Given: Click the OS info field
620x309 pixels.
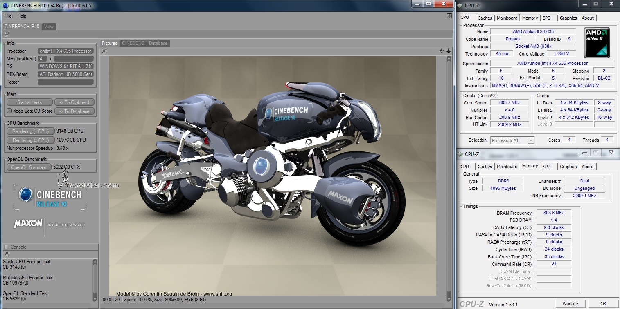Looking at the screenshot, I should tap(66, 67).
